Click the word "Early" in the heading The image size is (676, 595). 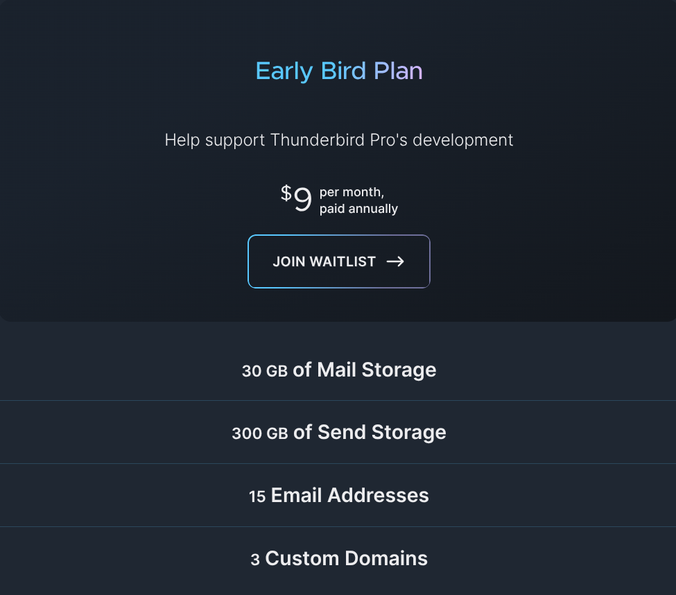[284, 71]
